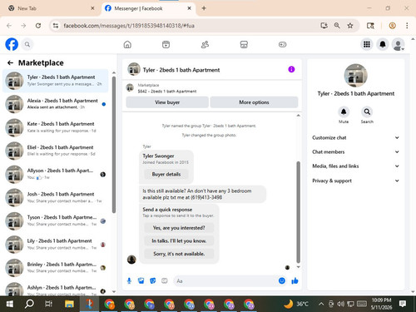Open Chrome three-dot menu
The width and height of the screenshot is (416, 312).
pyautogui.click(x=407, y=26)
